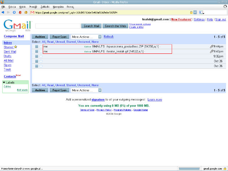Image resolution: width=228 pixels, height=171 pixels.
Task: Tick checkbox of first Oct 26 message
Action: pos(37,61)
